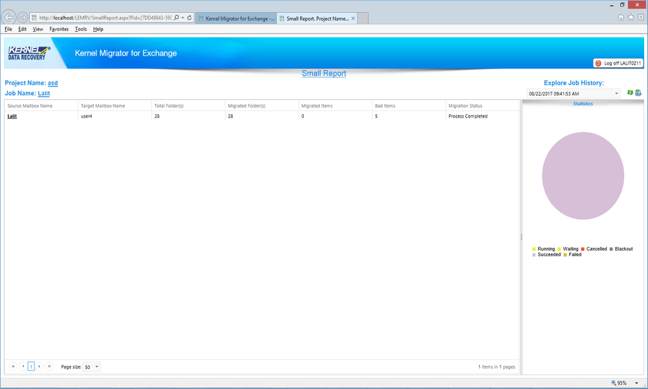The width and height of the screenshot is (648, 389).
Task: Switch to the Kernel Migrator for Exchange tab
Action: 236,19
